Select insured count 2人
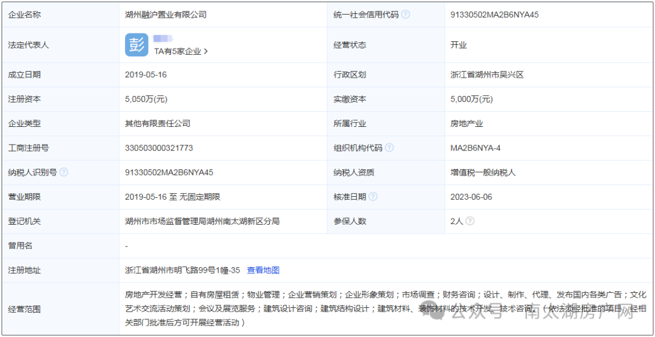655x337 pixels. pos(457,221)
